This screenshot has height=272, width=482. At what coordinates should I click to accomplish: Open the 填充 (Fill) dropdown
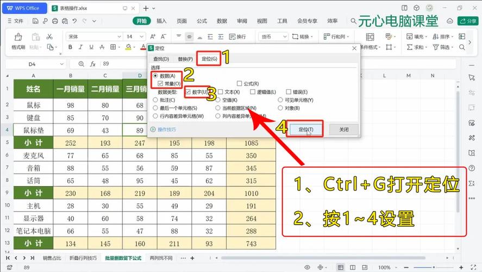[417, 36]
